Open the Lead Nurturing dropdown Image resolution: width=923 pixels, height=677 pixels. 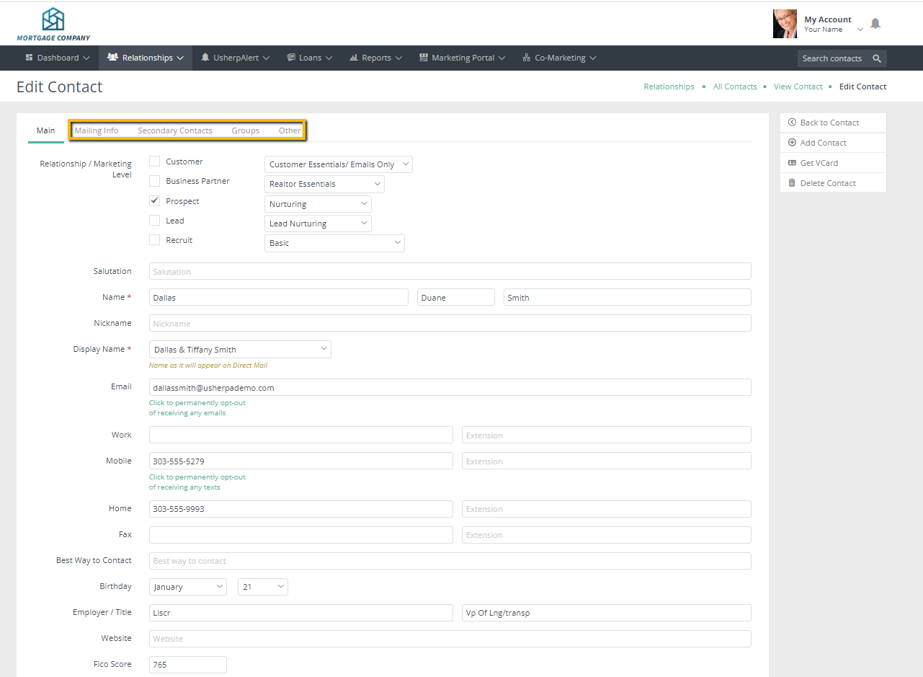(318, 224)
